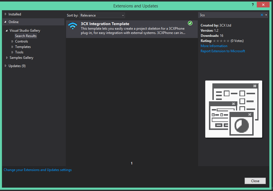Expand the Updates (9) category arrow
The image size is (273, 191).
click(6, 66)
